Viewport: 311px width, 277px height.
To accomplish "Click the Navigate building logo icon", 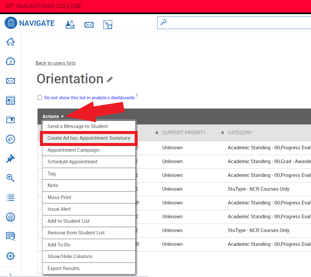I will coord(11,23).
